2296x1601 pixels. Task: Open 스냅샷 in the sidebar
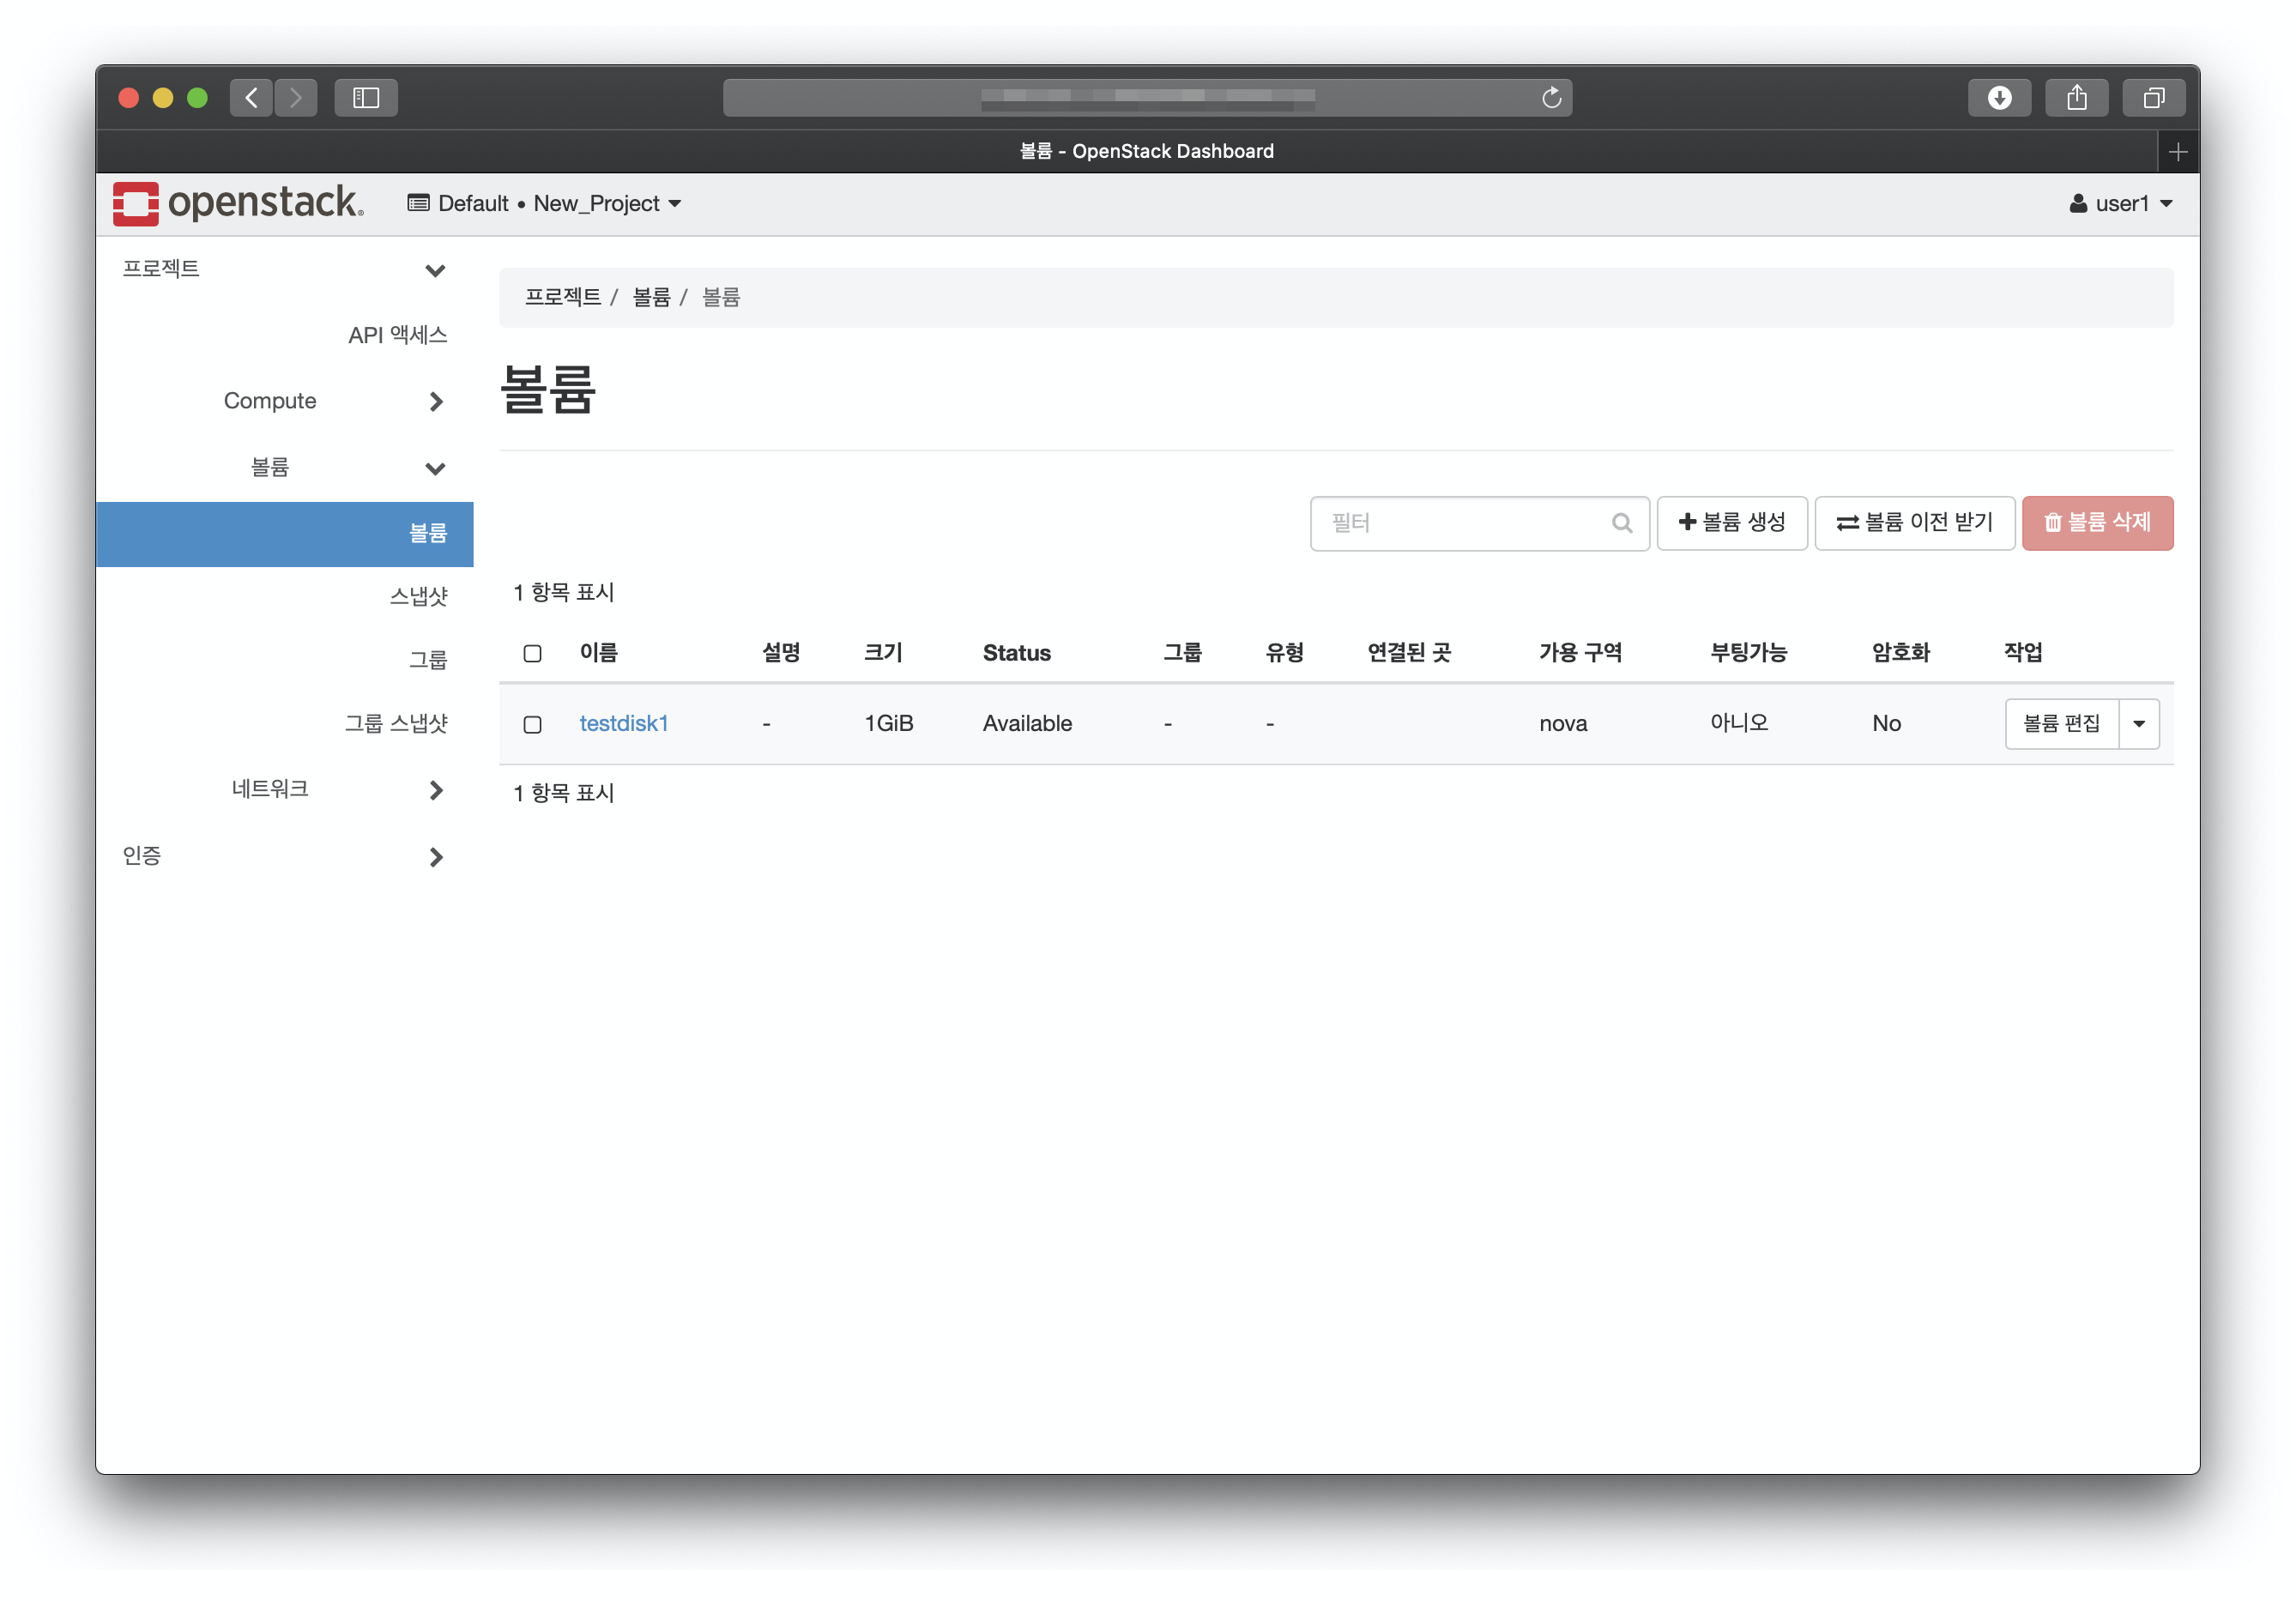click(417, 597)
